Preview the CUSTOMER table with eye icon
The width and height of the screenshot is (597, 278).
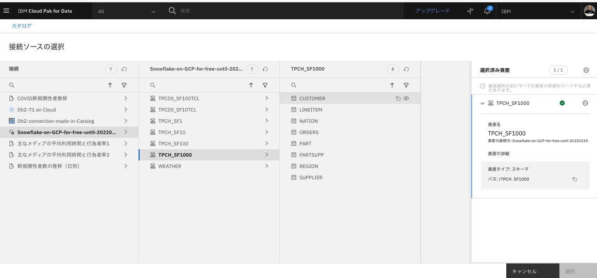click(x=407, y=98)
